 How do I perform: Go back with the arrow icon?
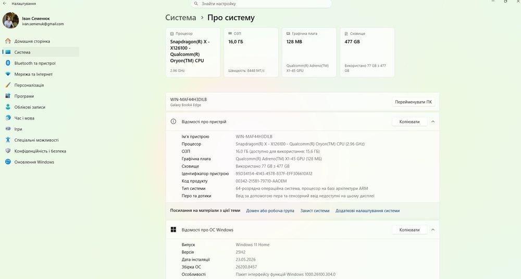point(5,3)
